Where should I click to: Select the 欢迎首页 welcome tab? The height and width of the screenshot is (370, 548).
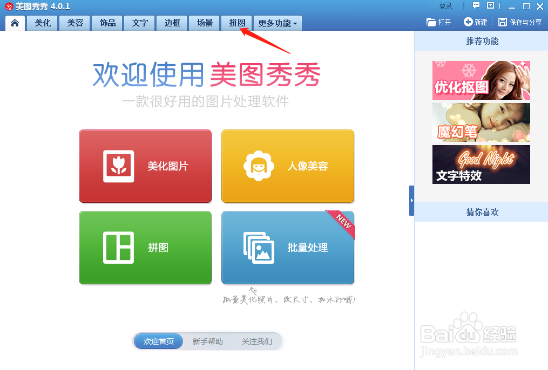point(158,341)
